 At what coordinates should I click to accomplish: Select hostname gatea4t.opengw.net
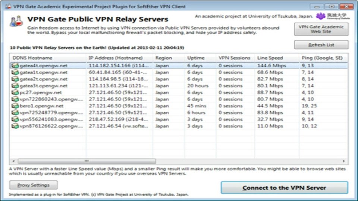tap(43, 66)
